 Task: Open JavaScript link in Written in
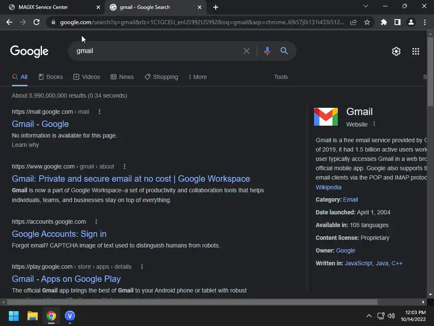359,263
